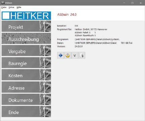Click the HEITKER logo banner
Screen dimensions: 145x121
click(x=26, y=16)
